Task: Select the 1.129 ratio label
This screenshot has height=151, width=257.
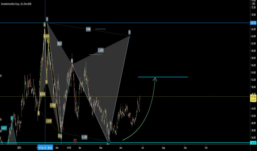Action: [84, 137]
